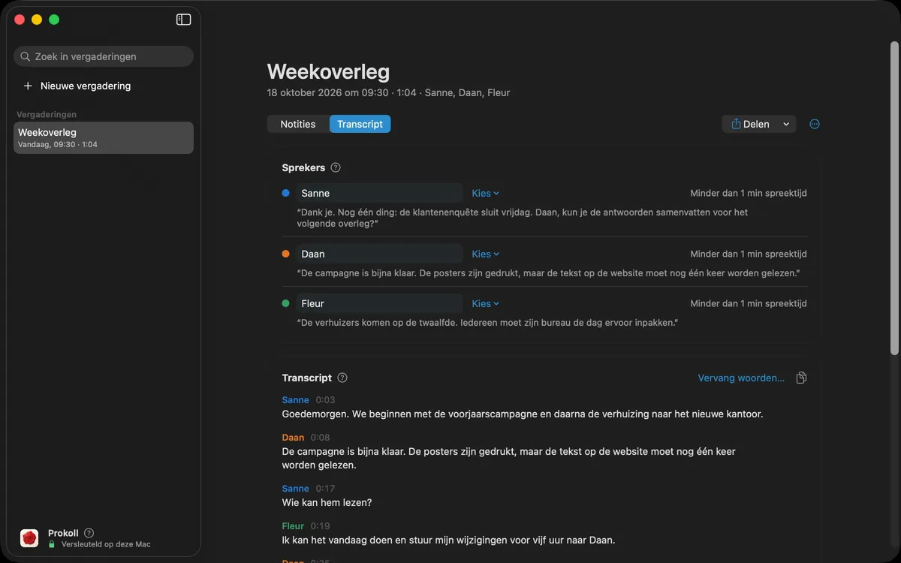The width and height of the screenshot is (901, 563).
Task: Click the plus icon for Nieuwe vergadering
Action: (28, 86)
